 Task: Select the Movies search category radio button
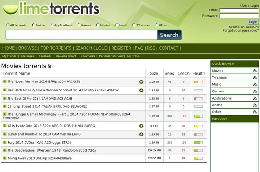pyautogui.click(x=98, y=25)
